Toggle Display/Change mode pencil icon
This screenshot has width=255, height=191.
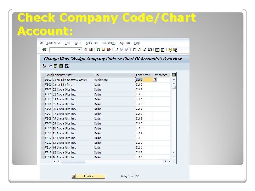tap(44, 66)
